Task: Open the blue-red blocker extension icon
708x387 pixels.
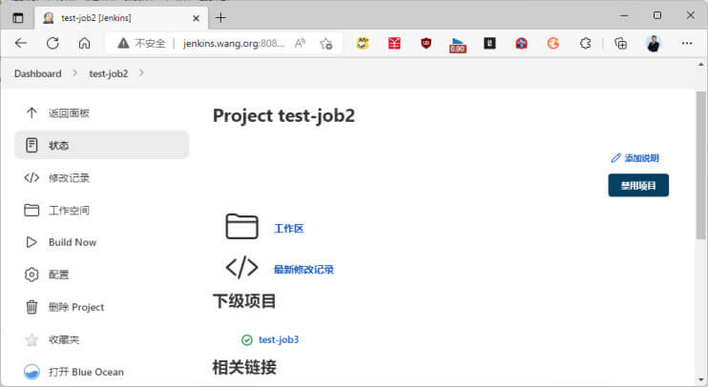Action: (x=522, y=43)
